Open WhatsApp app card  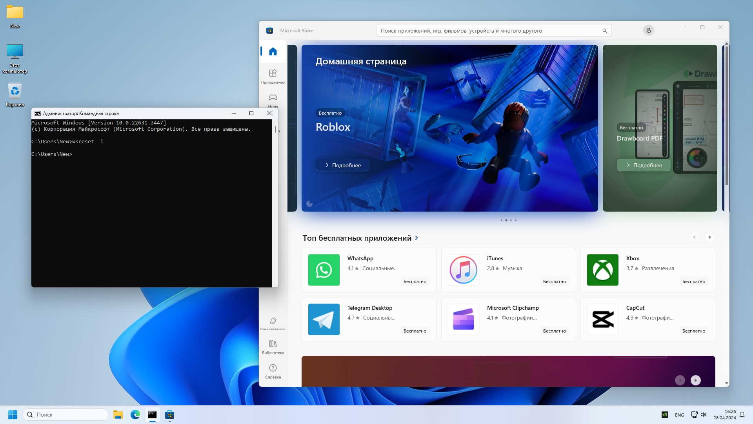pyautogui.click(x=369, y=270)
